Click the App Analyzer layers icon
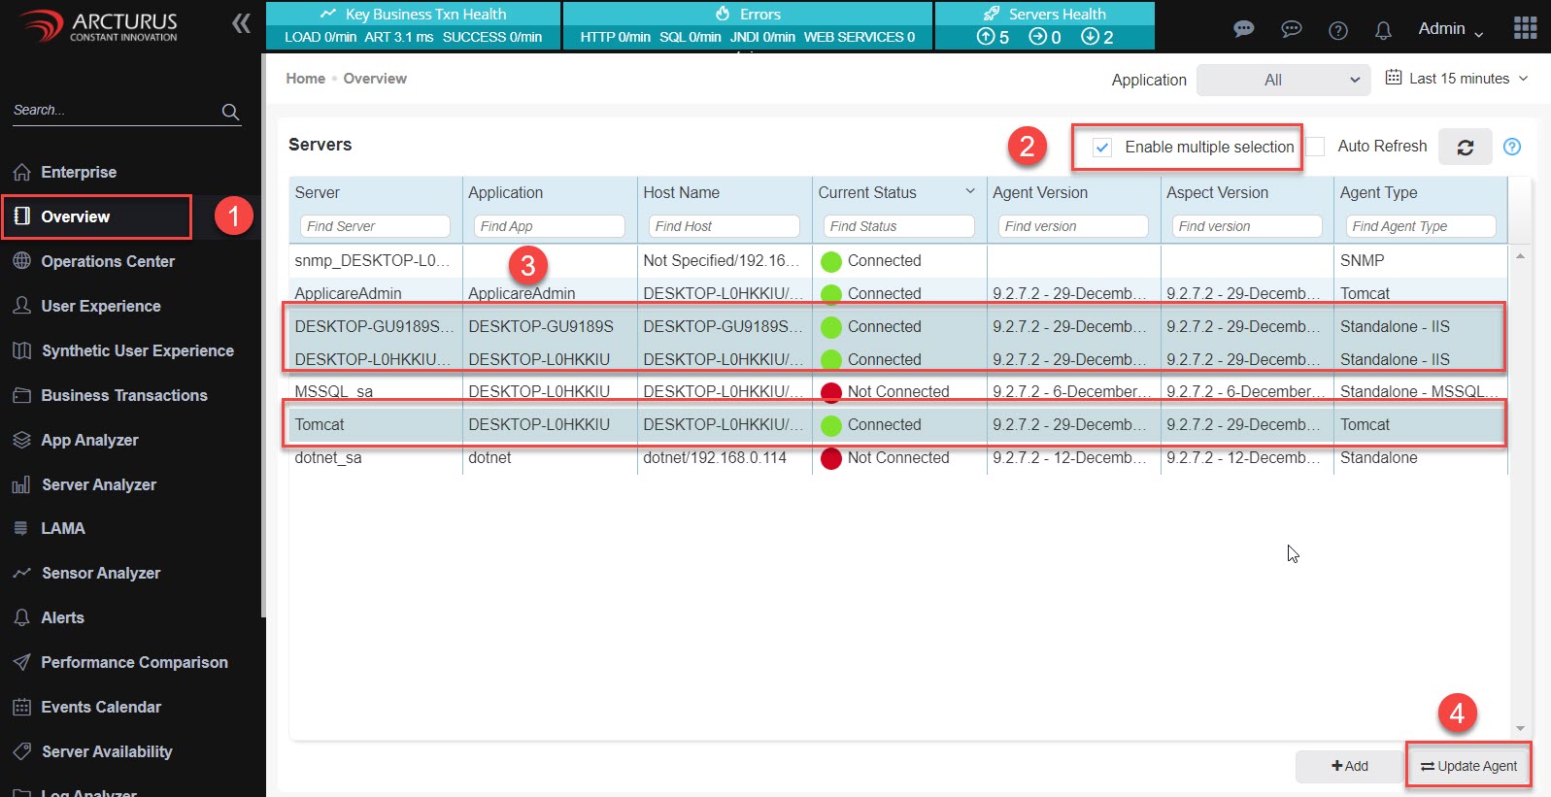 coord(21,440)
